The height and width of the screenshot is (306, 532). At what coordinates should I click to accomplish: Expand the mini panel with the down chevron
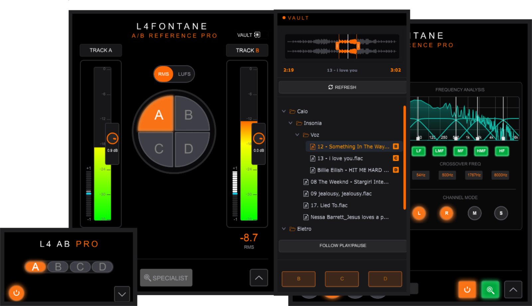[x=122, y=294]
